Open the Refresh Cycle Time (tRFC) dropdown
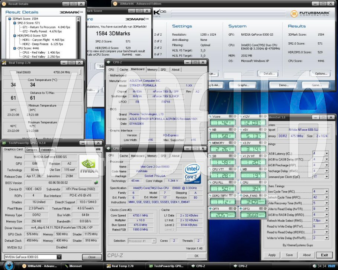Image resolution: width=338 pixels, height=270 pixels. tap(327, 197)
